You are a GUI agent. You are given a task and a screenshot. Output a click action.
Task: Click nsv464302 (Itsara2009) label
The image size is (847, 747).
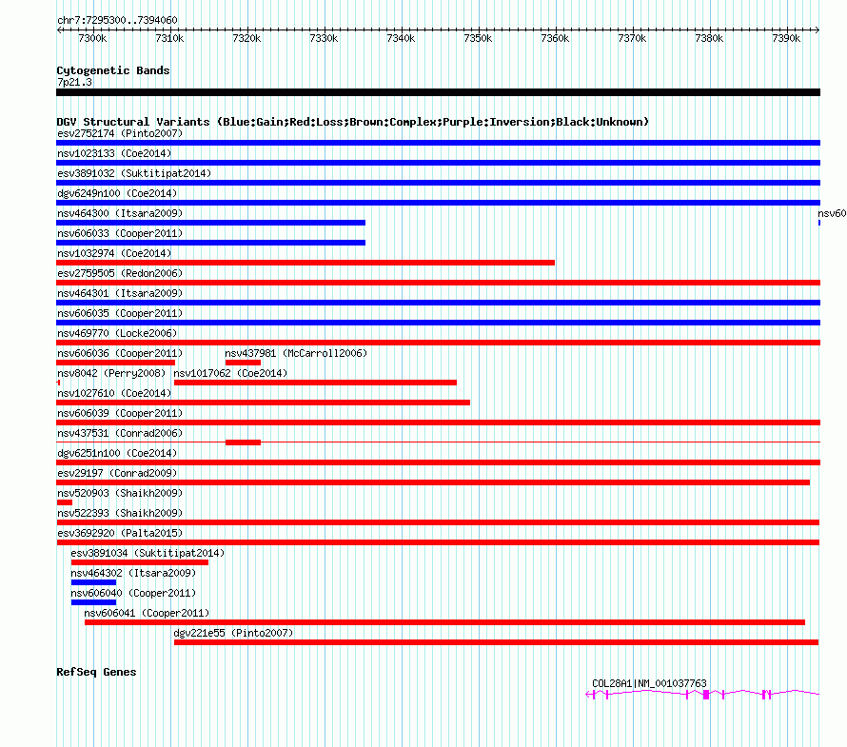(x=133, y=573)
